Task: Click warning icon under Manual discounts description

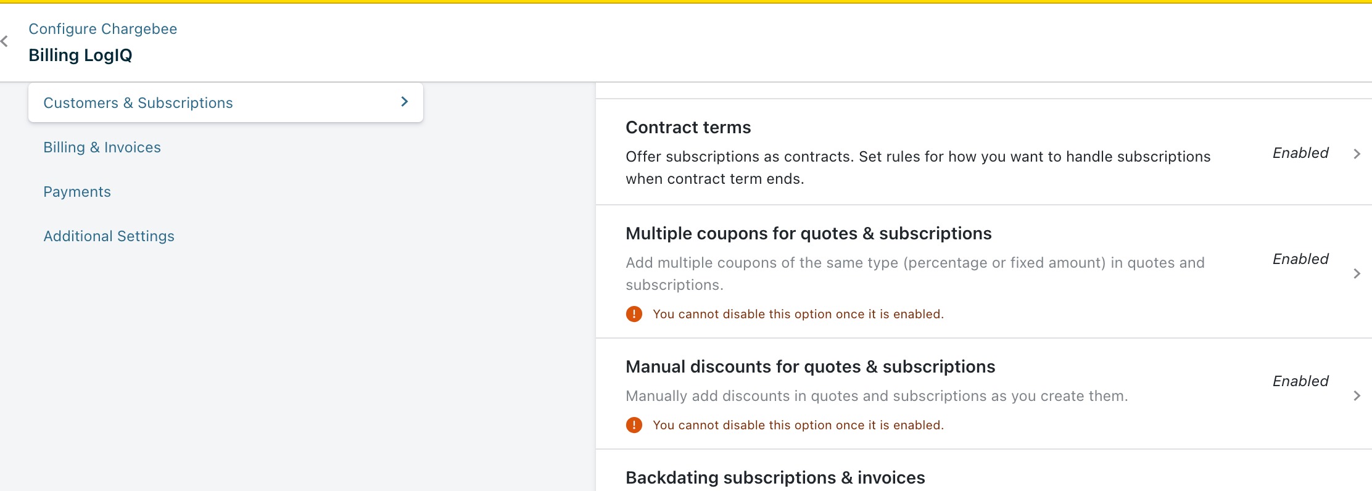Action: click(x=634, y=425)
